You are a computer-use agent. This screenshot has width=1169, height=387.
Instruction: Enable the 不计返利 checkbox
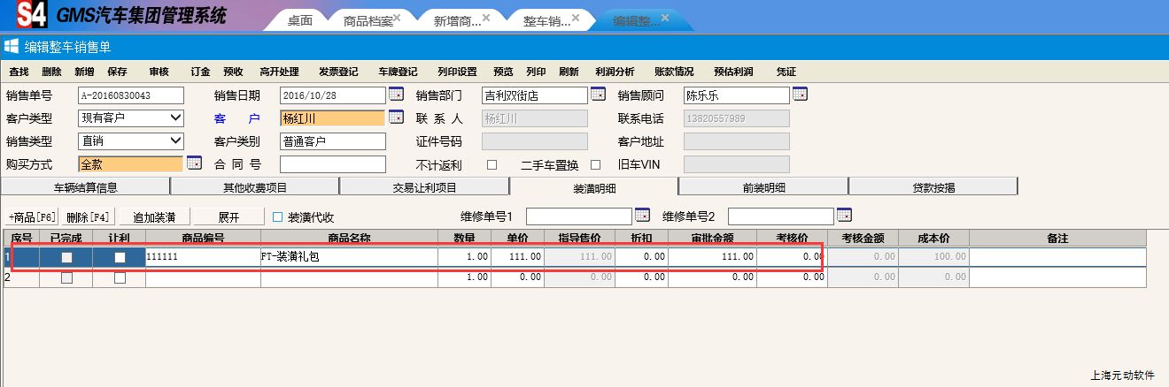tap(492, 164)
